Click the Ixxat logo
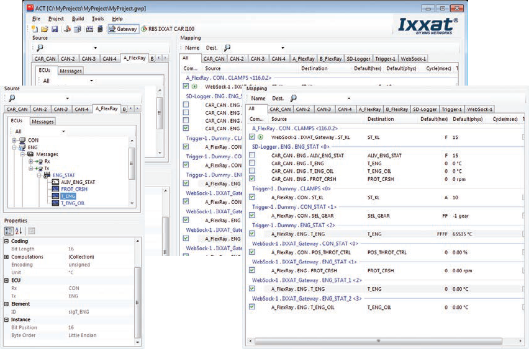The height and width of the screenshot is (349, 529). [x=428, y=26]
